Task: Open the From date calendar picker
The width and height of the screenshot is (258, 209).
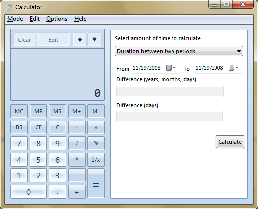Action: [172, 68]
